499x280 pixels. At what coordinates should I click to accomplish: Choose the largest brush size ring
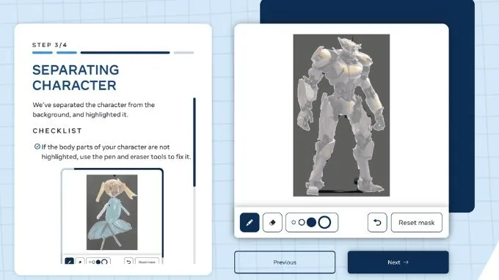pos(324,223)
